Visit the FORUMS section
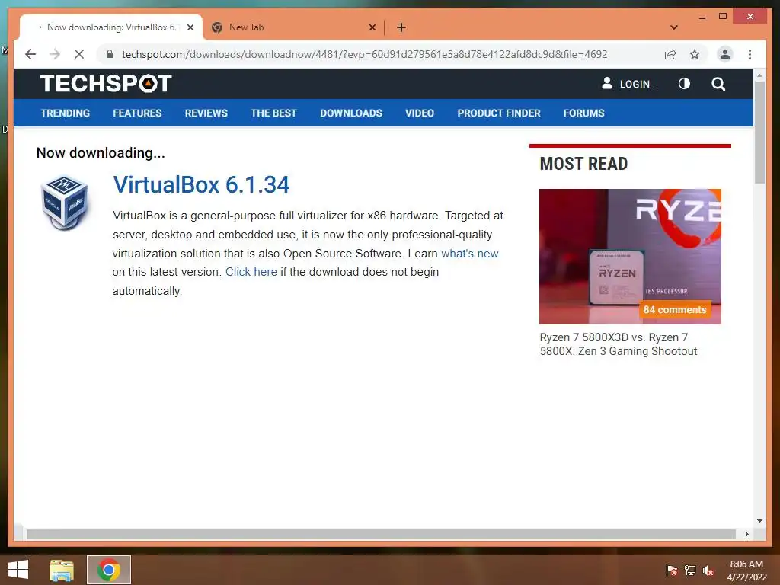780x585 pixels. coord(583,113)
